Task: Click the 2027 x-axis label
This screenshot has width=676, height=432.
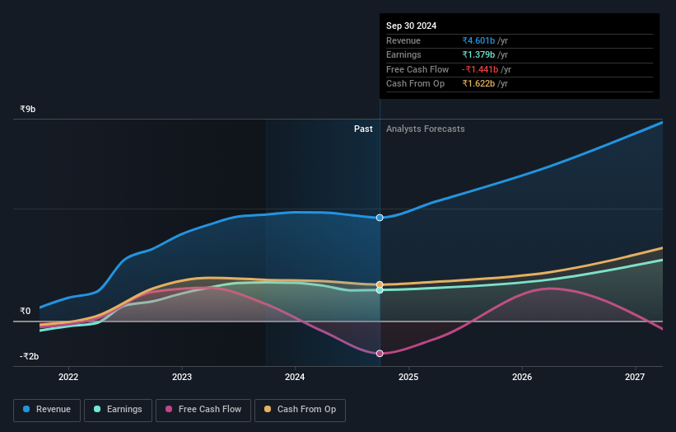Action: click(635, 377)
